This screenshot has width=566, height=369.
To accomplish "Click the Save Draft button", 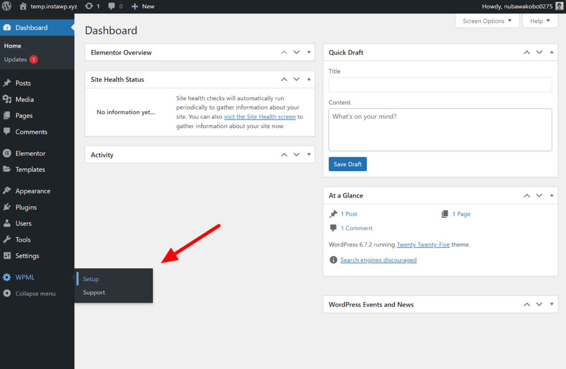I will coord(348,164).
